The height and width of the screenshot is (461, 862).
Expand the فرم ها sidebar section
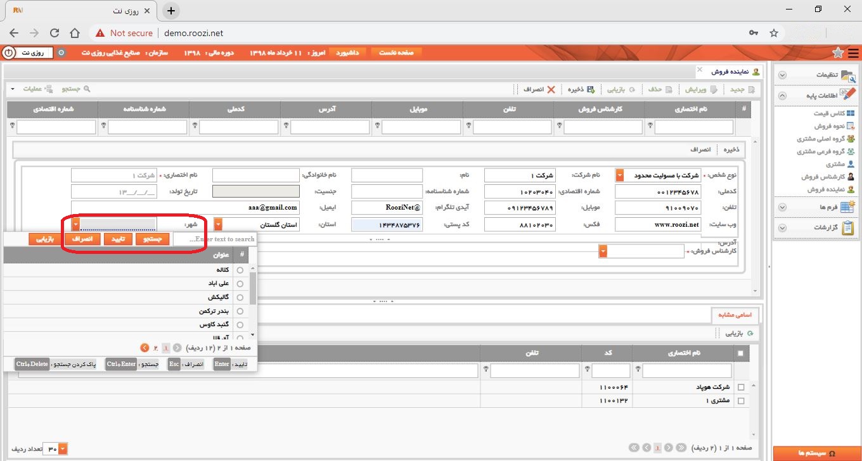(782, 207)
